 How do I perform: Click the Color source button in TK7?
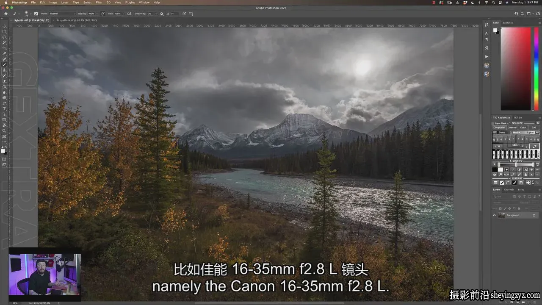tap(523, 128)
